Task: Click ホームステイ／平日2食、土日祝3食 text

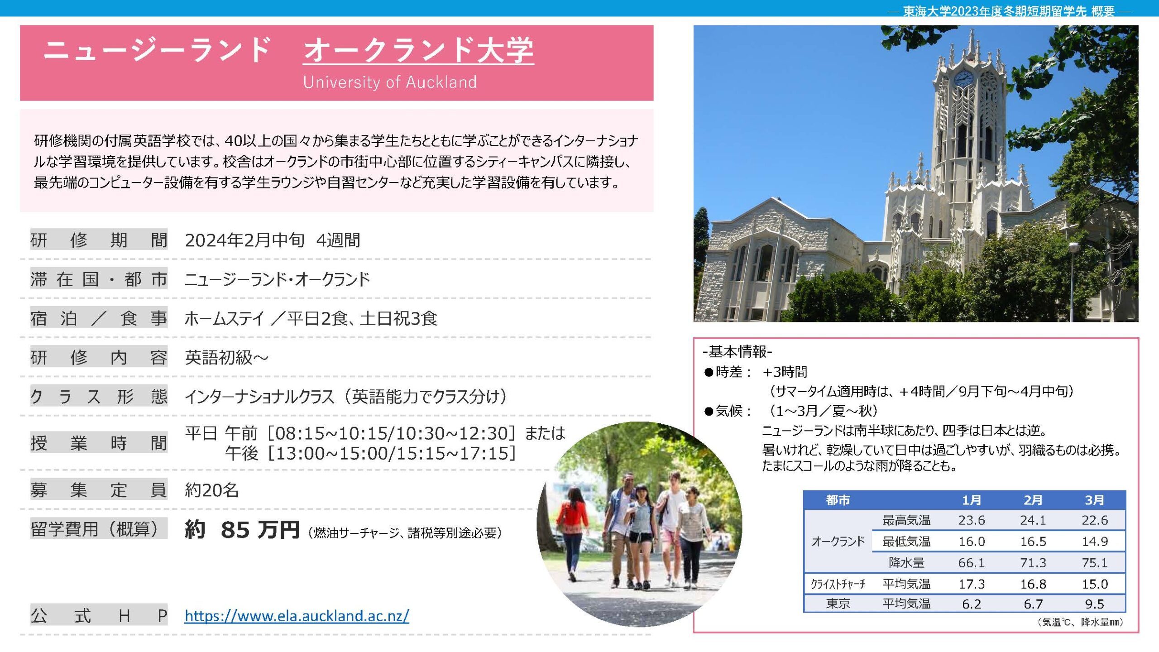Action: (x=311, y=319)
